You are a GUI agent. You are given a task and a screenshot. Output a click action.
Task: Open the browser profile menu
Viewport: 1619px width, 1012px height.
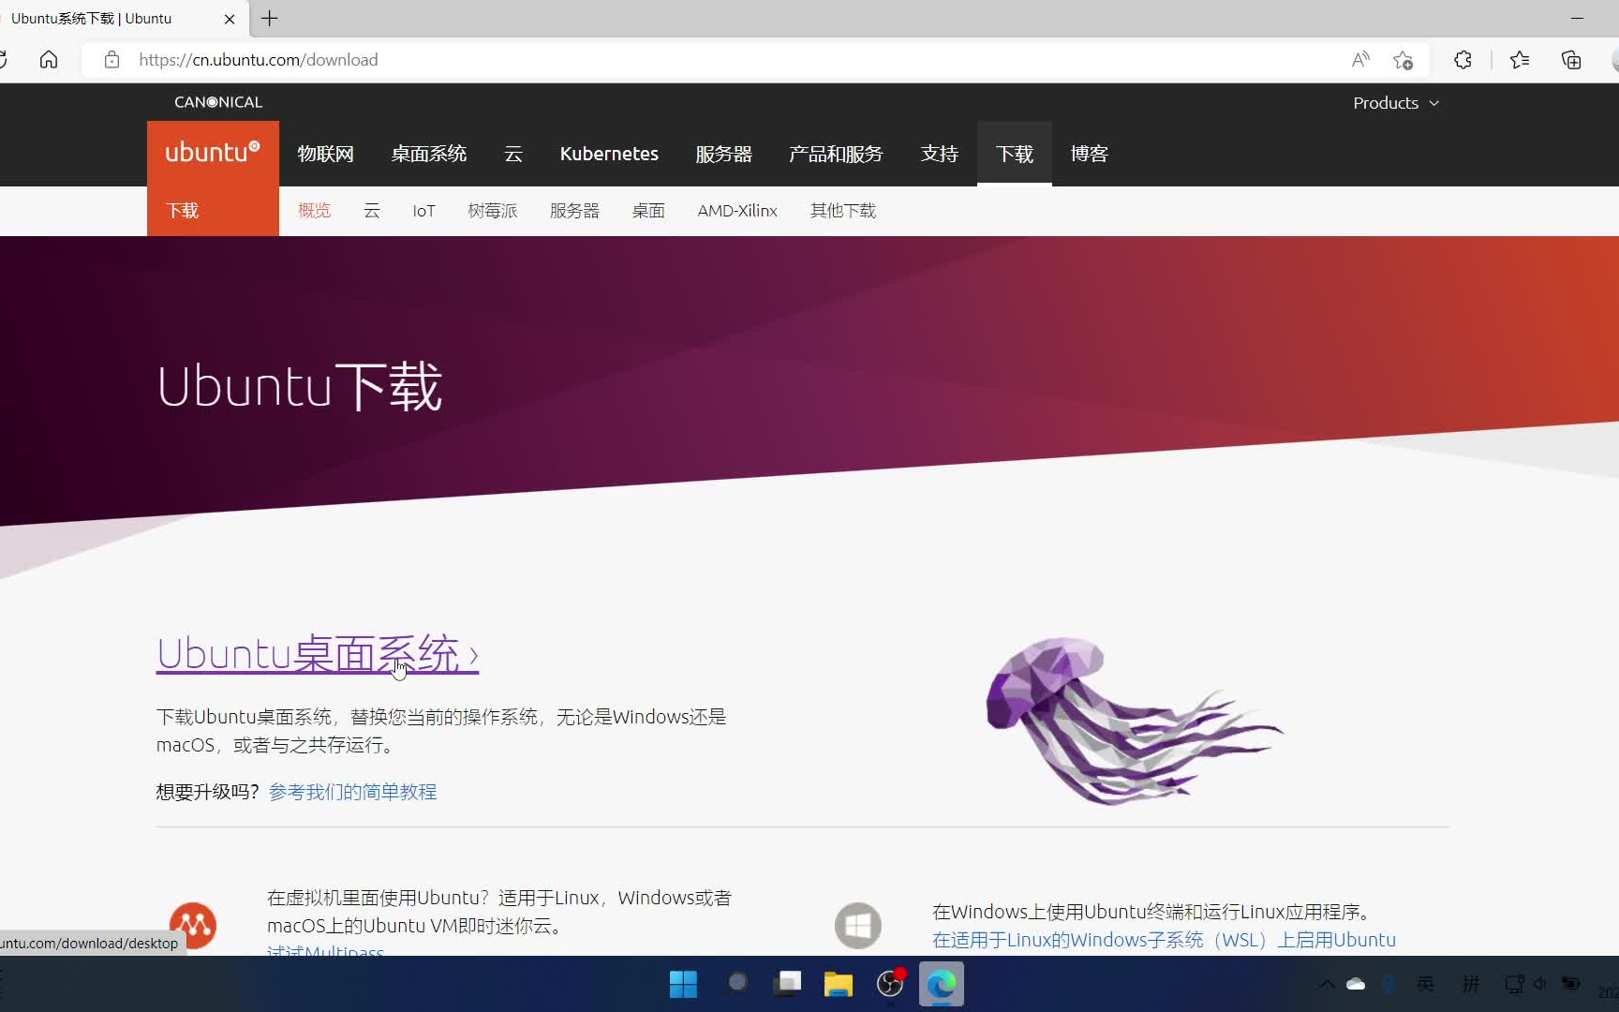[x=1613, y=59]
